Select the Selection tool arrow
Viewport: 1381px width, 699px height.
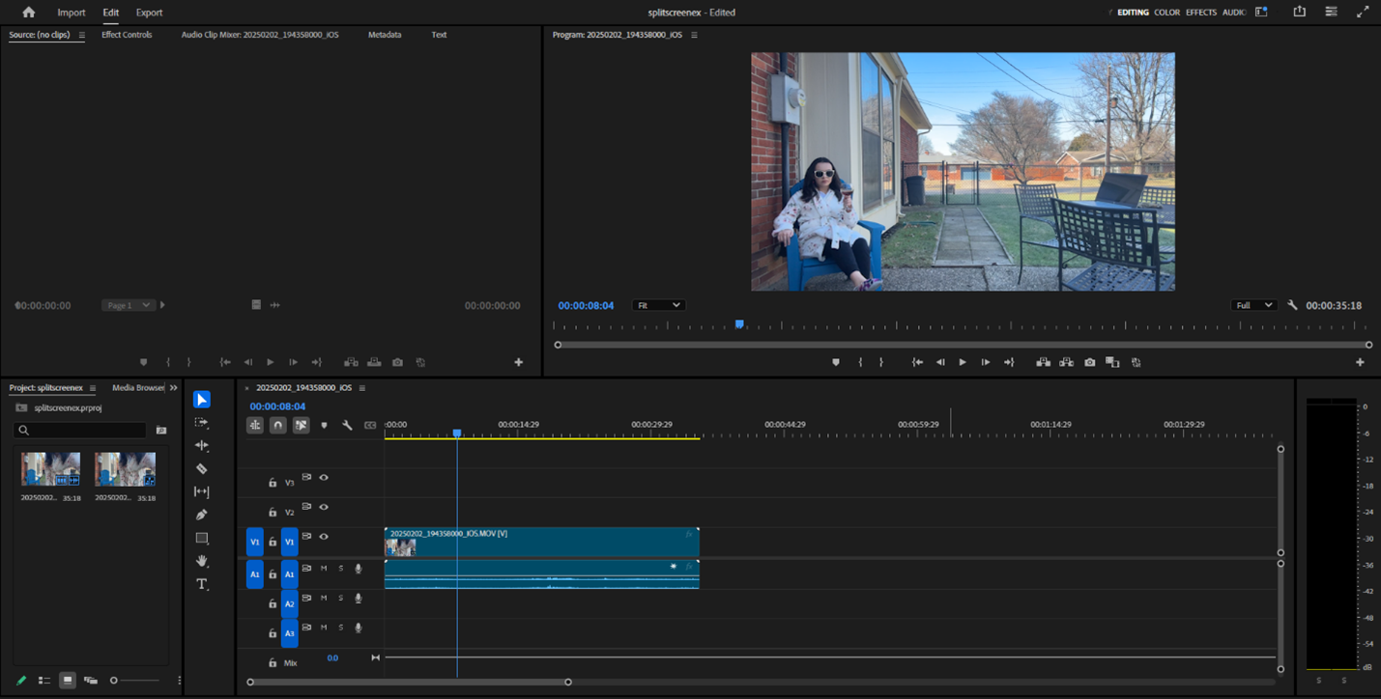tap(201, 400)
